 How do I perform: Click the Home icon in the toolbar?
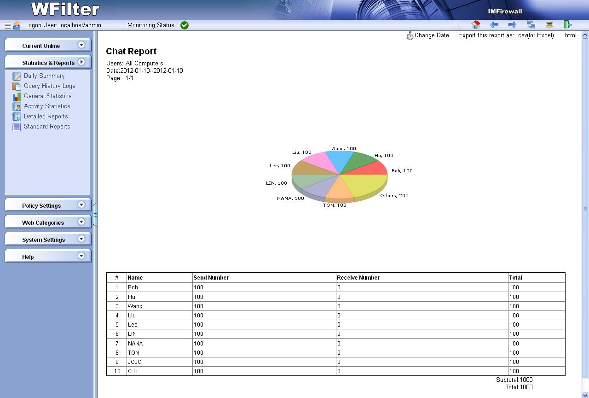coord(476,25)
